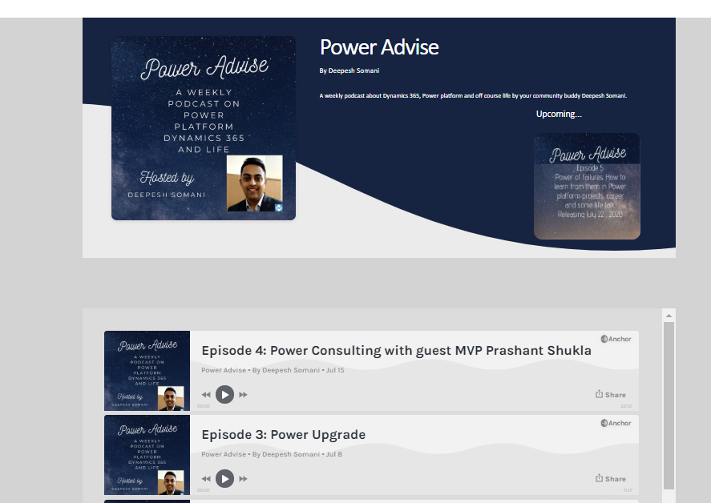Image resolution: width=711 pixels, height=503 pixels.
Task: Share Episode 4 via Share button
Action: click(x=611, y=395)
